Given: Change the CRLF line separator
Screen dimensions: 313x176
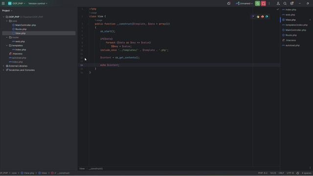Looking at the screenshot, I should click(281, 173).
